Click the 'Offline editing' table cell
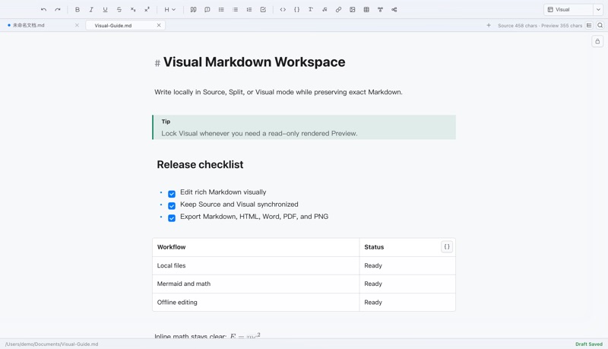Viewport: 608px width, 349px height. click(256, 302)
